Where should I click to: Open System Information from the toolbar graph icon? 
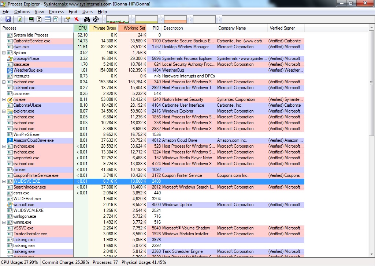[x=31, y=19]
